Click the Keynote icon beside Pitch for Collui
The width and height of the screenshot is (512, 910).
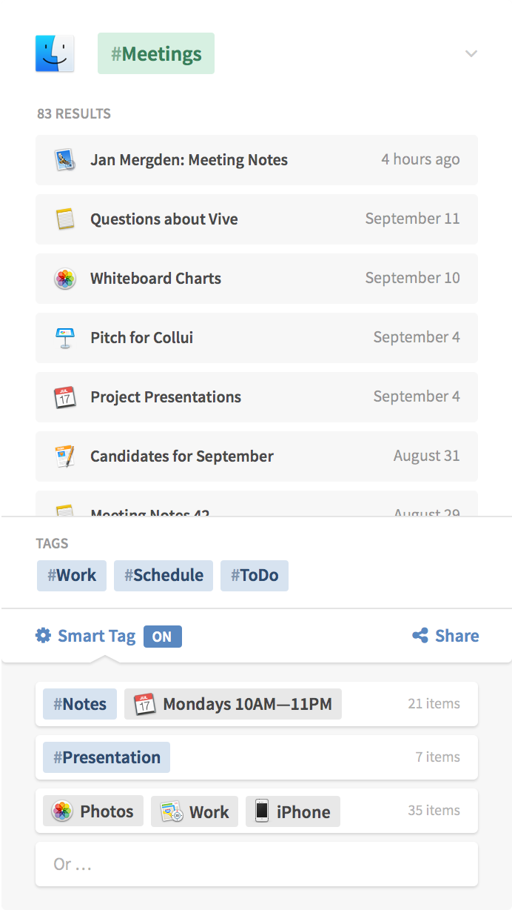click(x=65, y=337)
